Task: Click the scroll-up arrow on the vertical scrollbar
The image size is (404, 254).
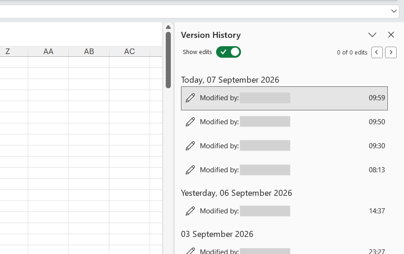Action: [168, 27]
